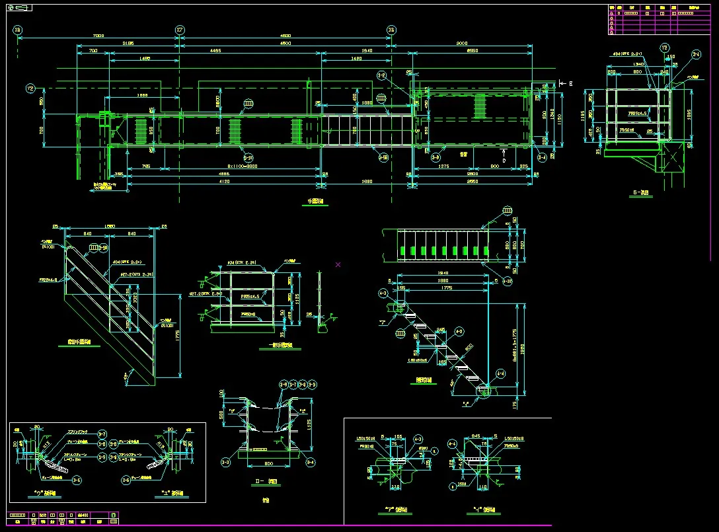Select the X7 grid axis bubble
The image size is (719, 532).
[x=180, y=30]
